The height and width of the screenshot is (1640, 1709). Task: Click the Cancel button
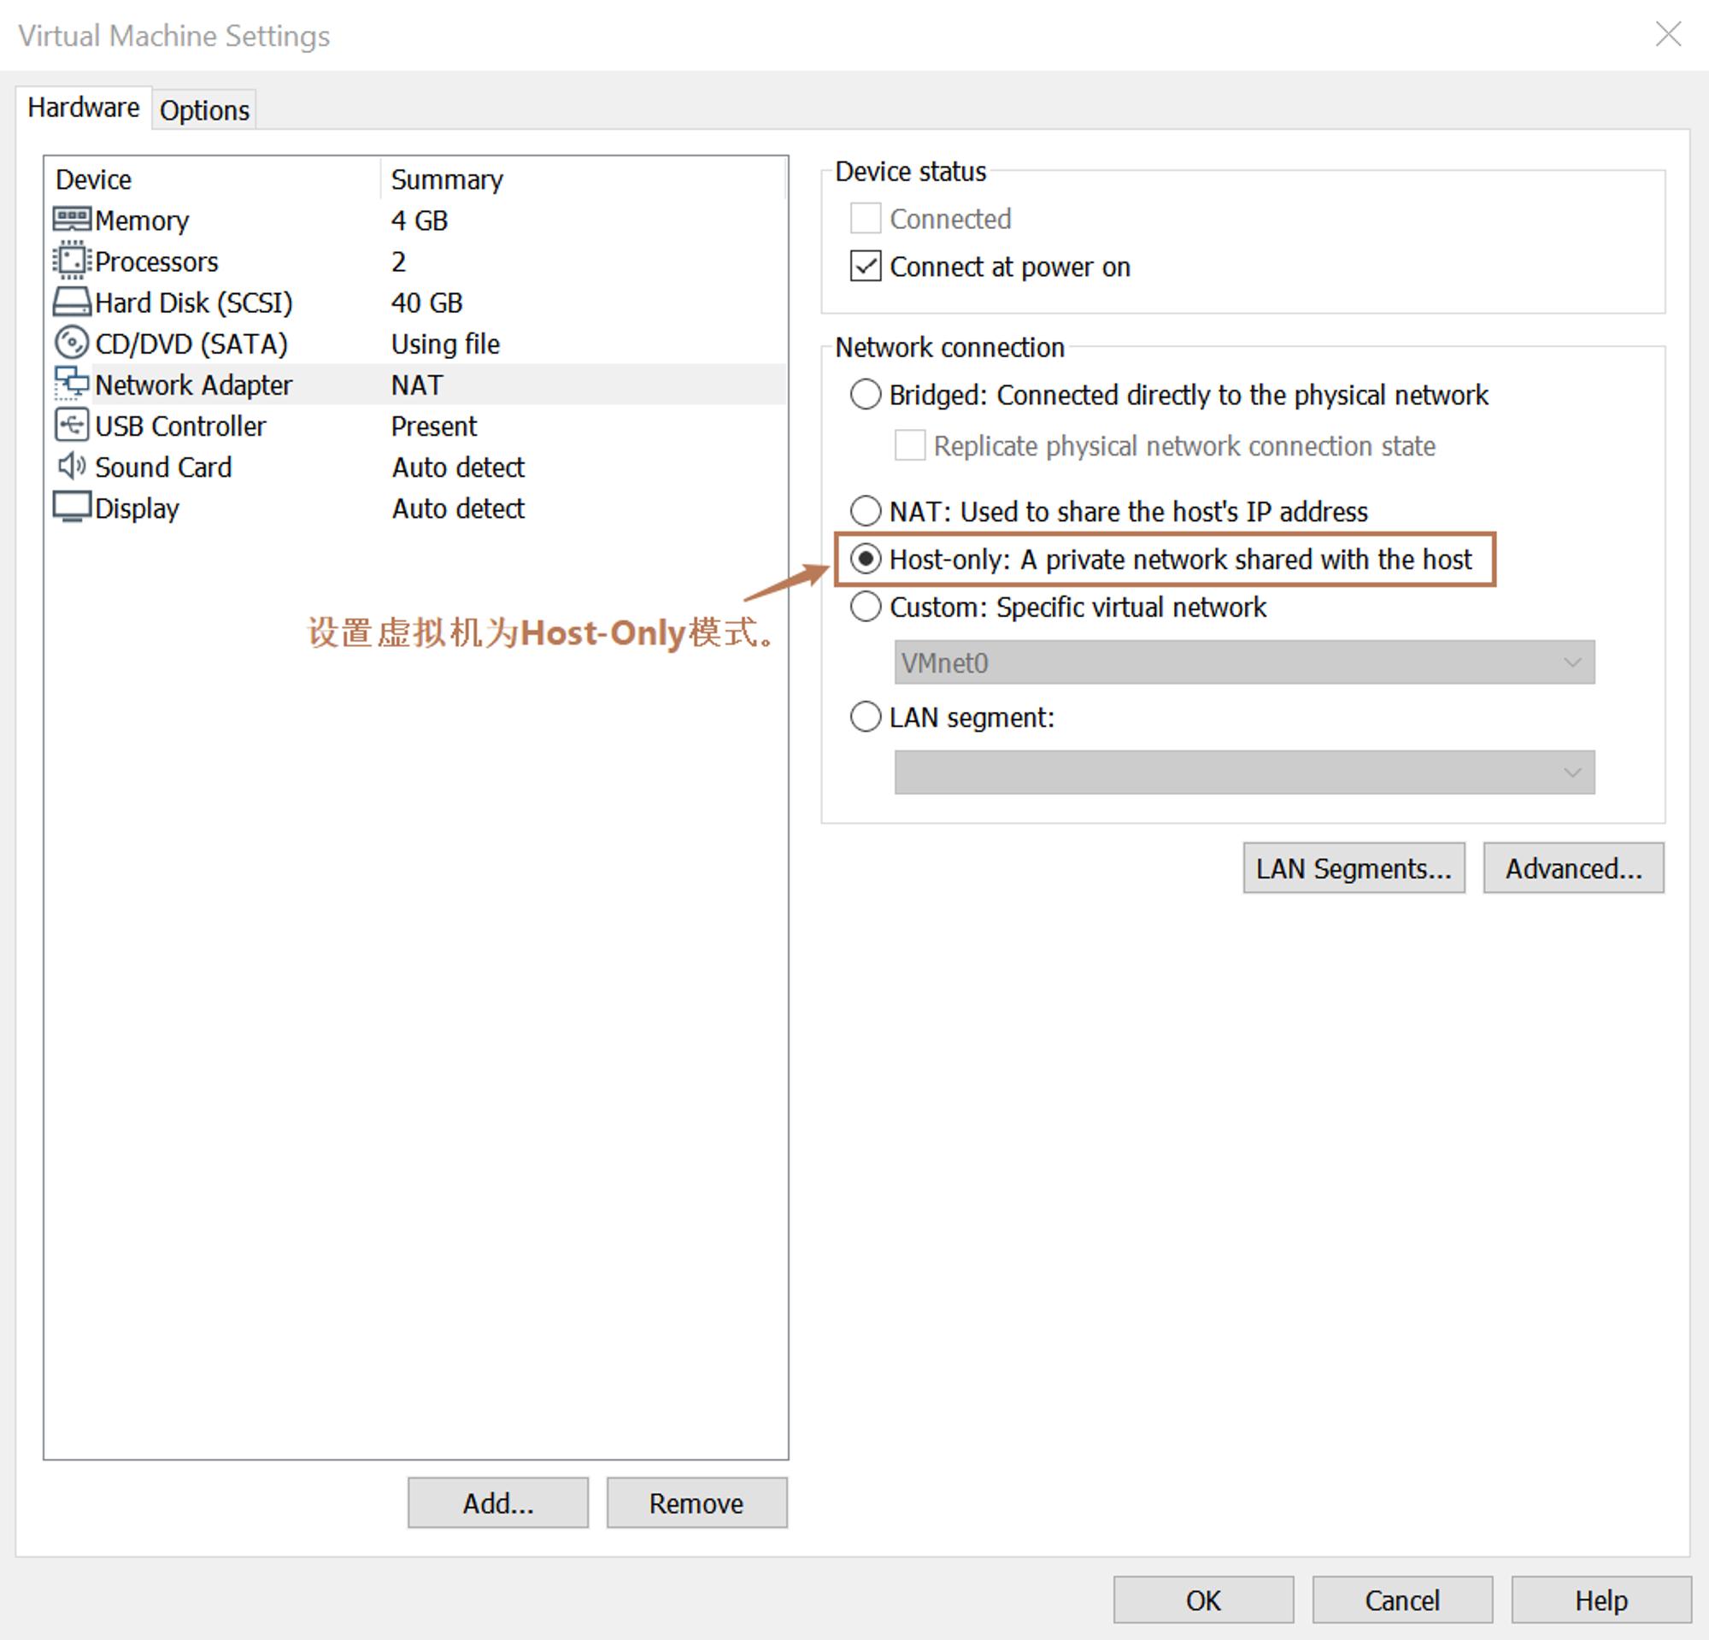point(1402,1601)
